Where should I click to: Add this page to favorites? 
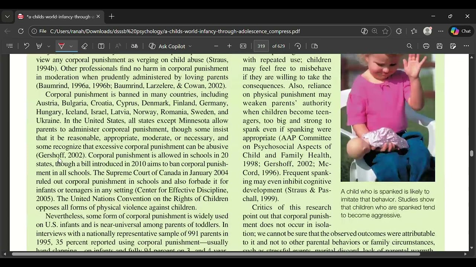click(x=385, y=31)
